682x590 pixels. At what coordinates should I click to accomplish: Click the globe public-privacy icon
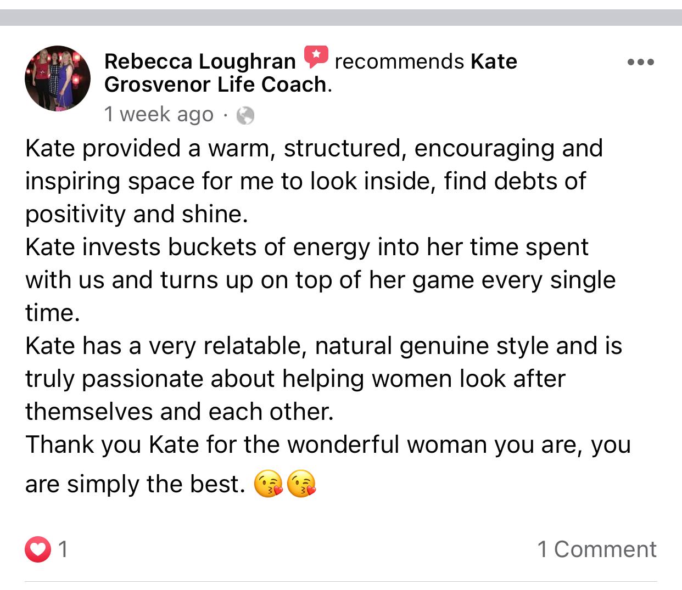(x=245, y=115)
